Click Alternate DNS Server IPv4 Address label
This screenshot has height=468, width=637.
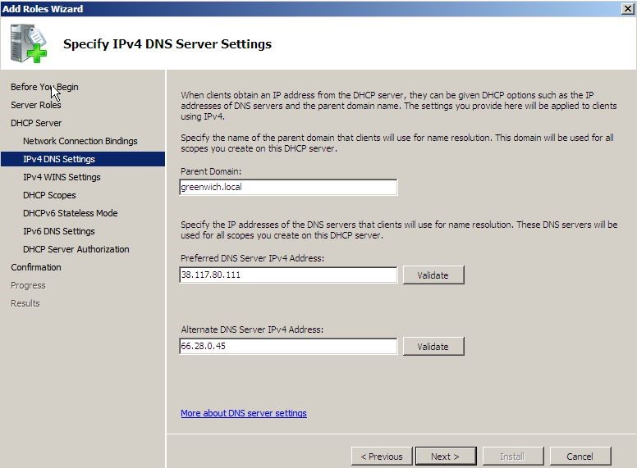point(252,329)
